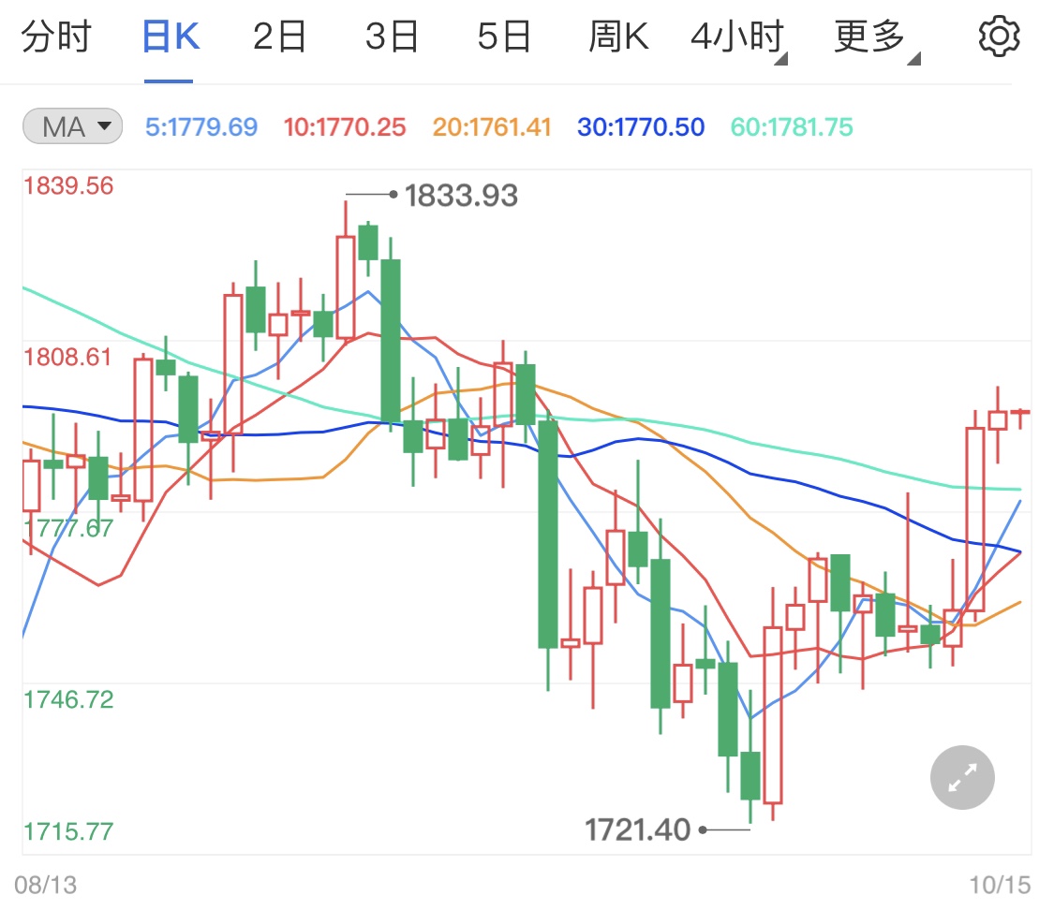The width and height of the screenshot is (1054, 910).
Task: Select the 3日 three-day chart button
Action: pos(391,36)
